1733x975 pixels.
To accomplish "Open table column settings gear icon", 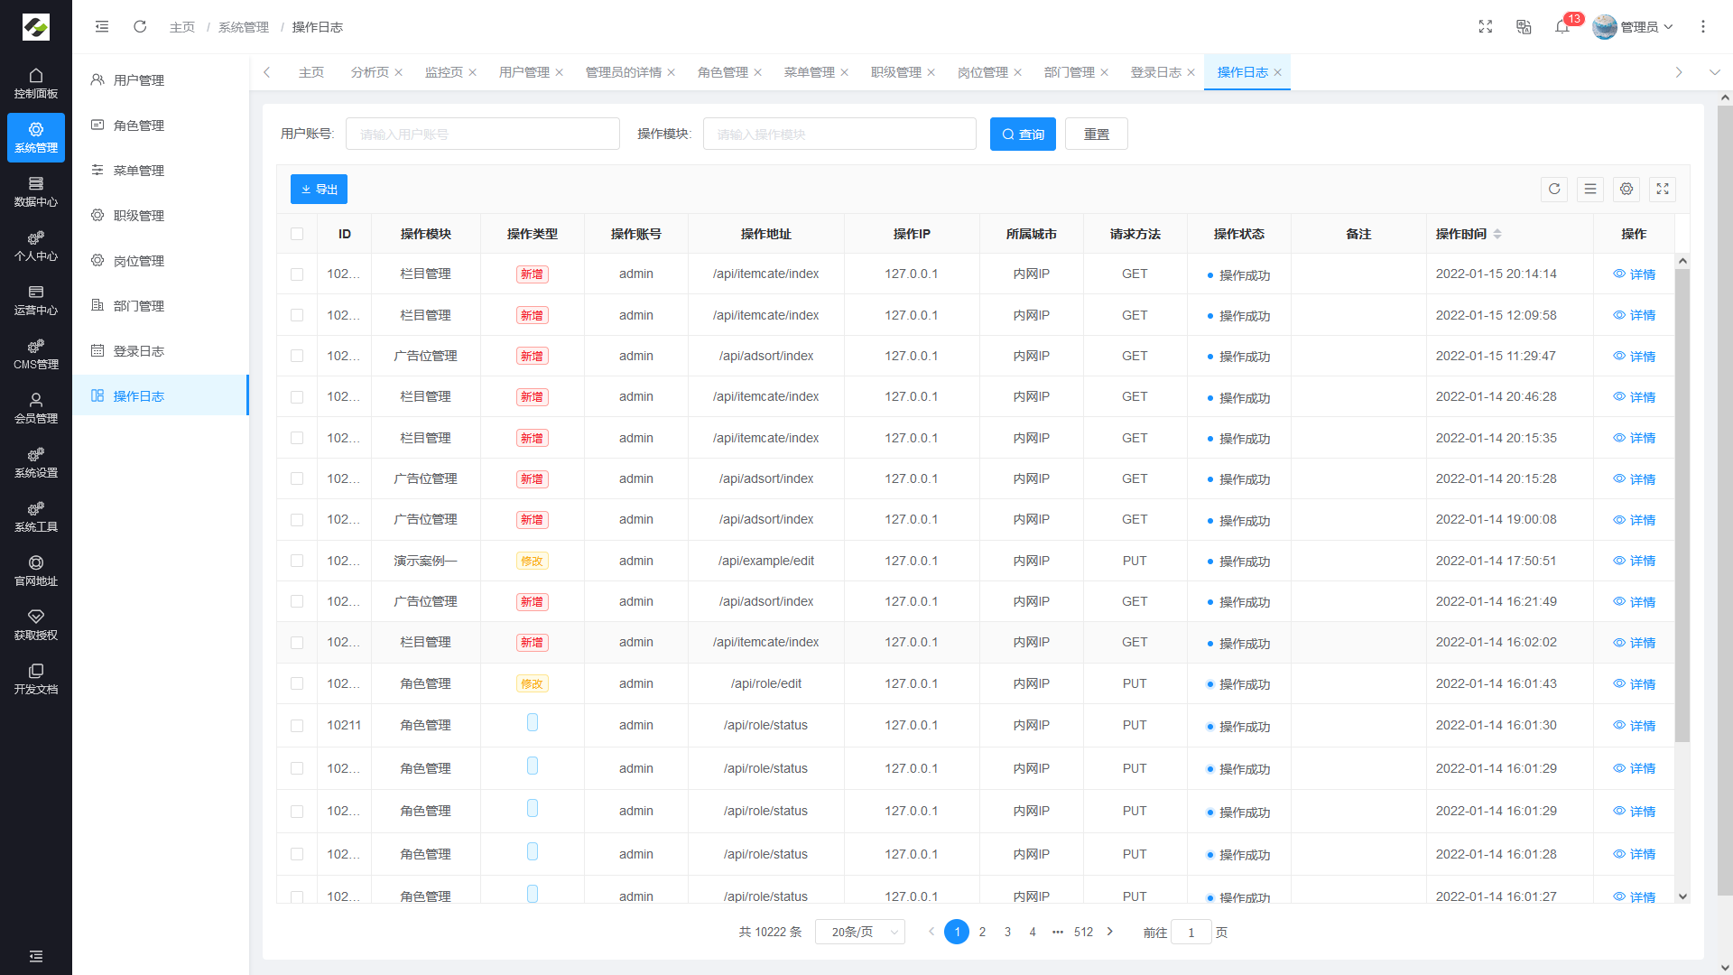I will (x=1626, y=189).
